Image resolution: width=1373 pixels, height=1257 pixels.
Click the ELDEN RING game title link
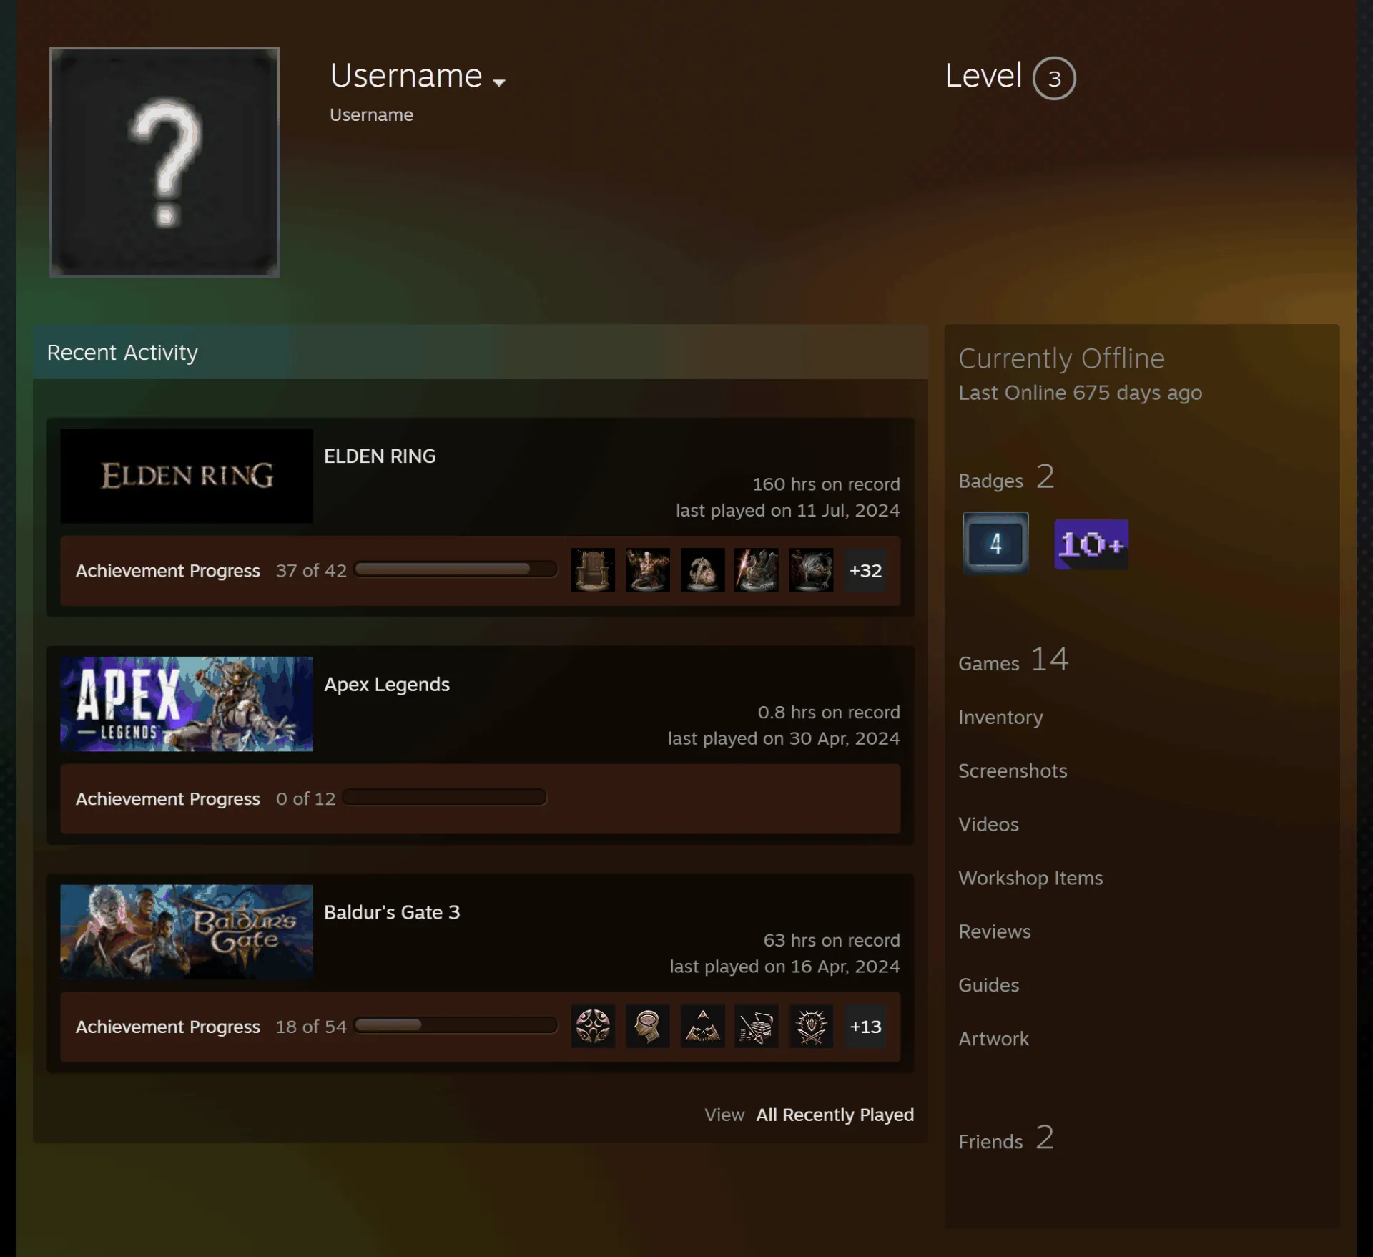(x=380, y=456)
